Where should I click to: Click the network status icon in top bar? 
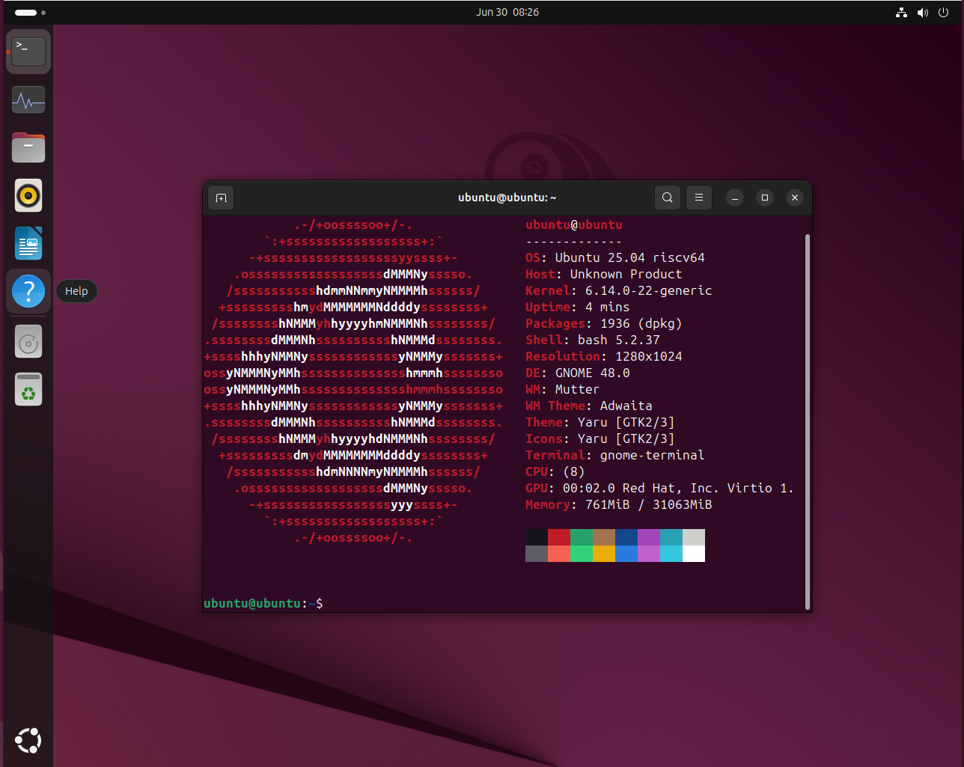(901, 12)
